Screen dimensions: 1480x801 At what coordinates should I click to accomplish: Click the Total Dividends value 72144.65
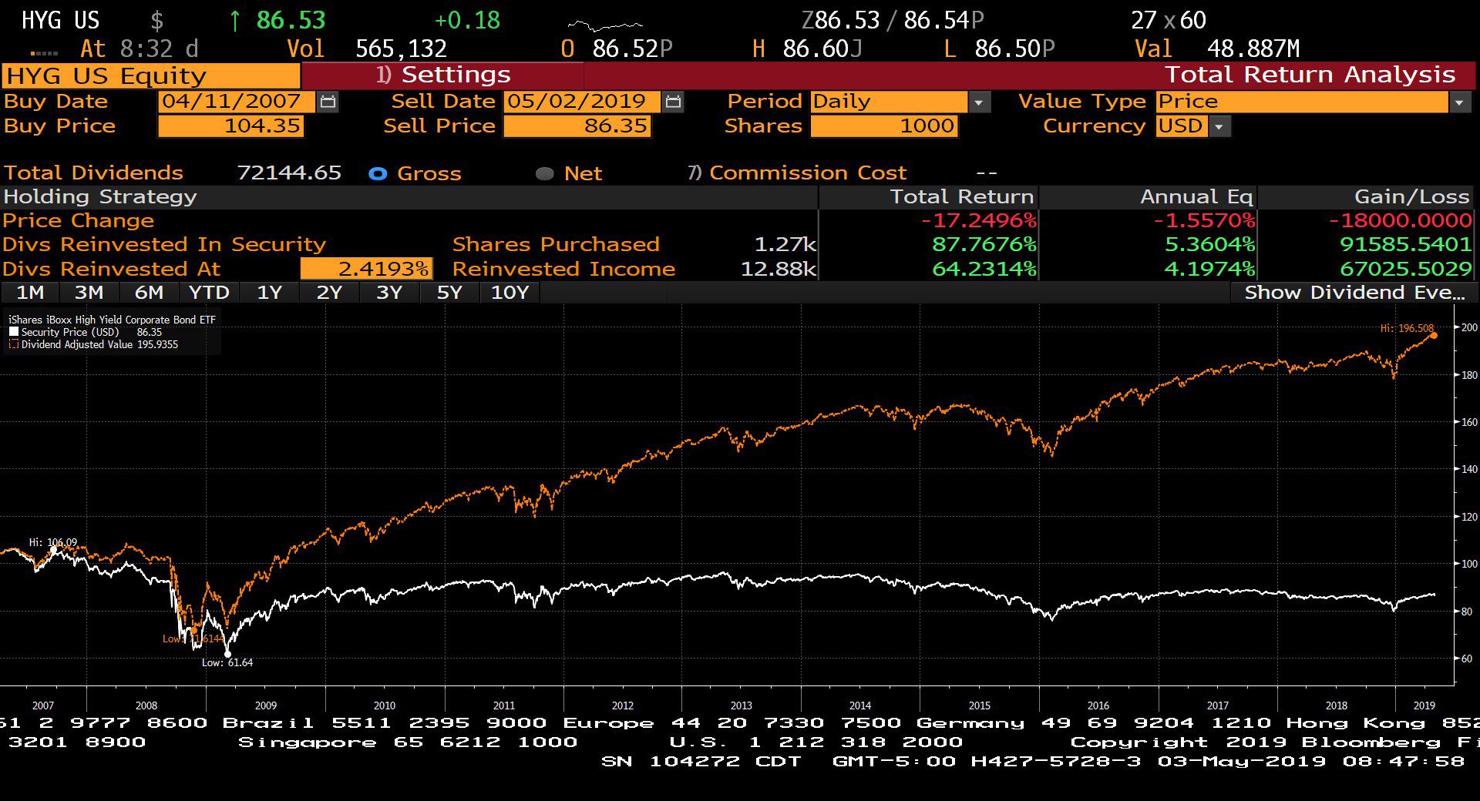point(289,173)
